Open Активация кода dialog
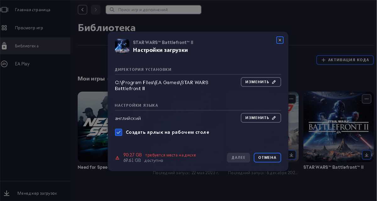Screen dimensions: 377x201 [345, 60]
